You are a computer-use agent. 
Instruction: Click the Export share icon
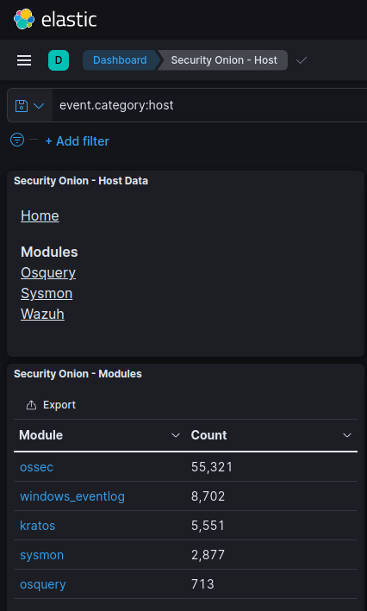click(x=31, y=405)
